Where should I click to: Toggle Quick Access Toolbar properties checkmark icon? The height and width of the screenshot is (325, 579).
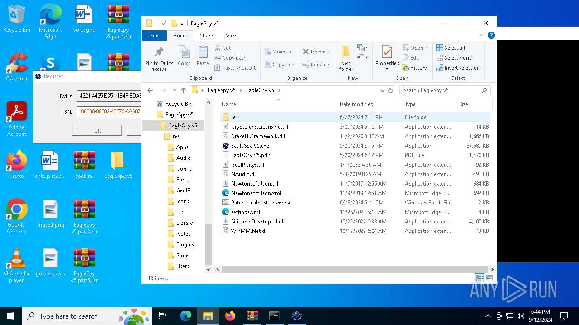pyautogui.click(x=163, y=23)
